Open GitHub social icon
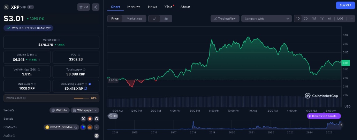The height and width of the screenshot is (140, 357). (96, 119)
